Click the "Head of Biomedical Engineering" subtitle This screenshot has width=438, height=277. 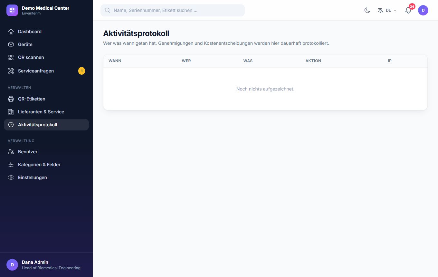pyautogui.click(x=51, y=268)
